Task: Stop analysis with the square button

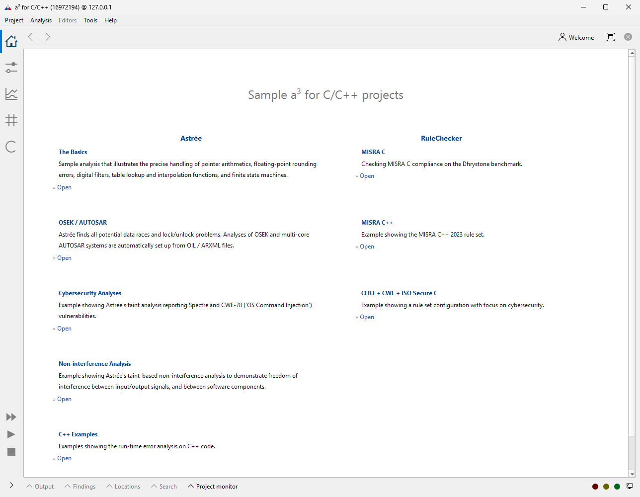Action: (x=11, y=452)
